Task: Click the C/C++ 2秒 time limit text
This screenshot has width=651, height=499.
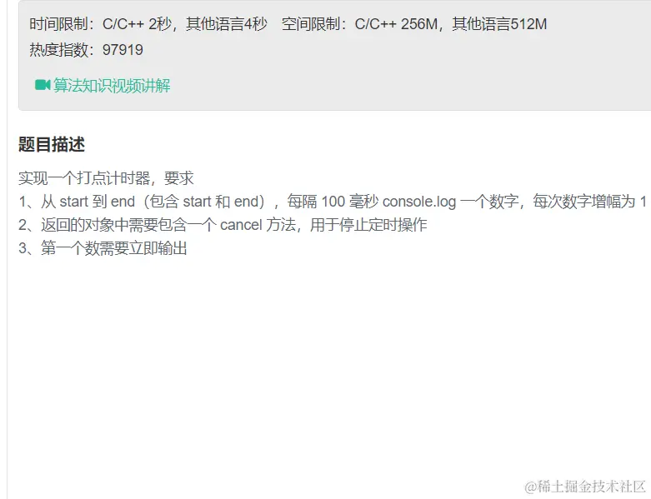Action: point(137,24)
